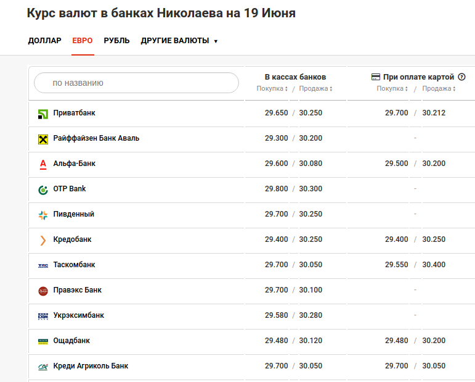Click OTP Bank cash sell rate 30.300

point(311,188)
